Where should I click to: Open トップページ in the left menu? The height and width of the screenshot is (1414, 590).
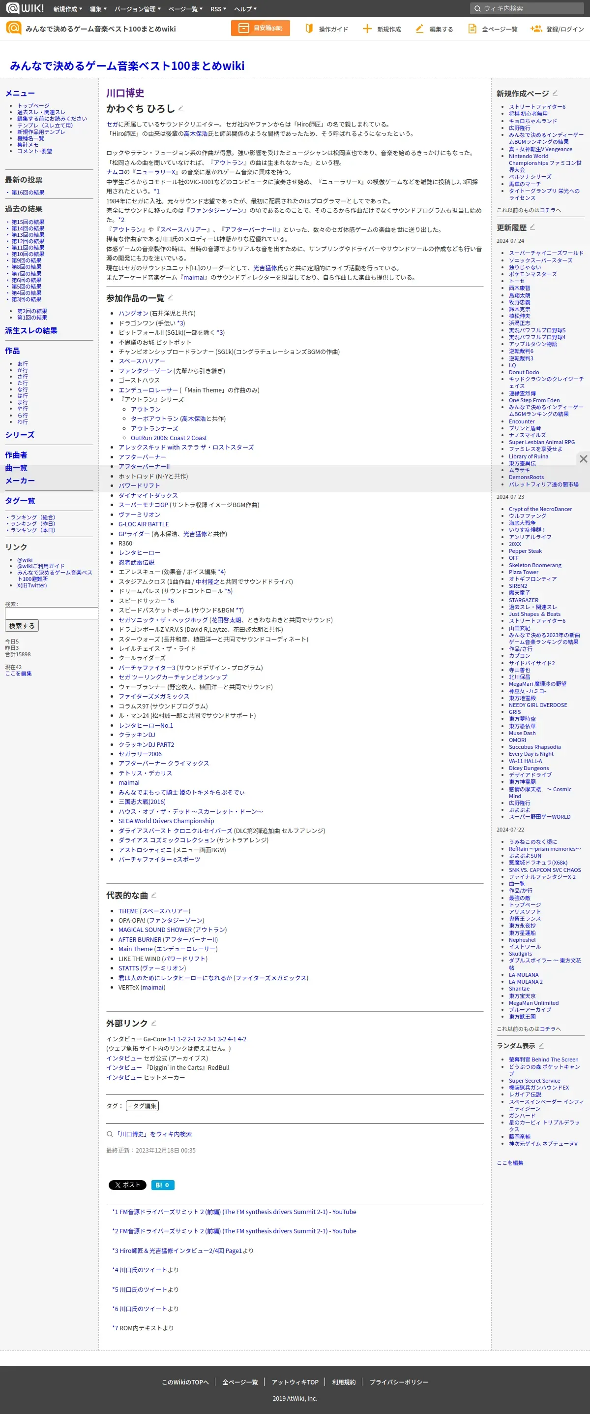(x=33, y=105)
